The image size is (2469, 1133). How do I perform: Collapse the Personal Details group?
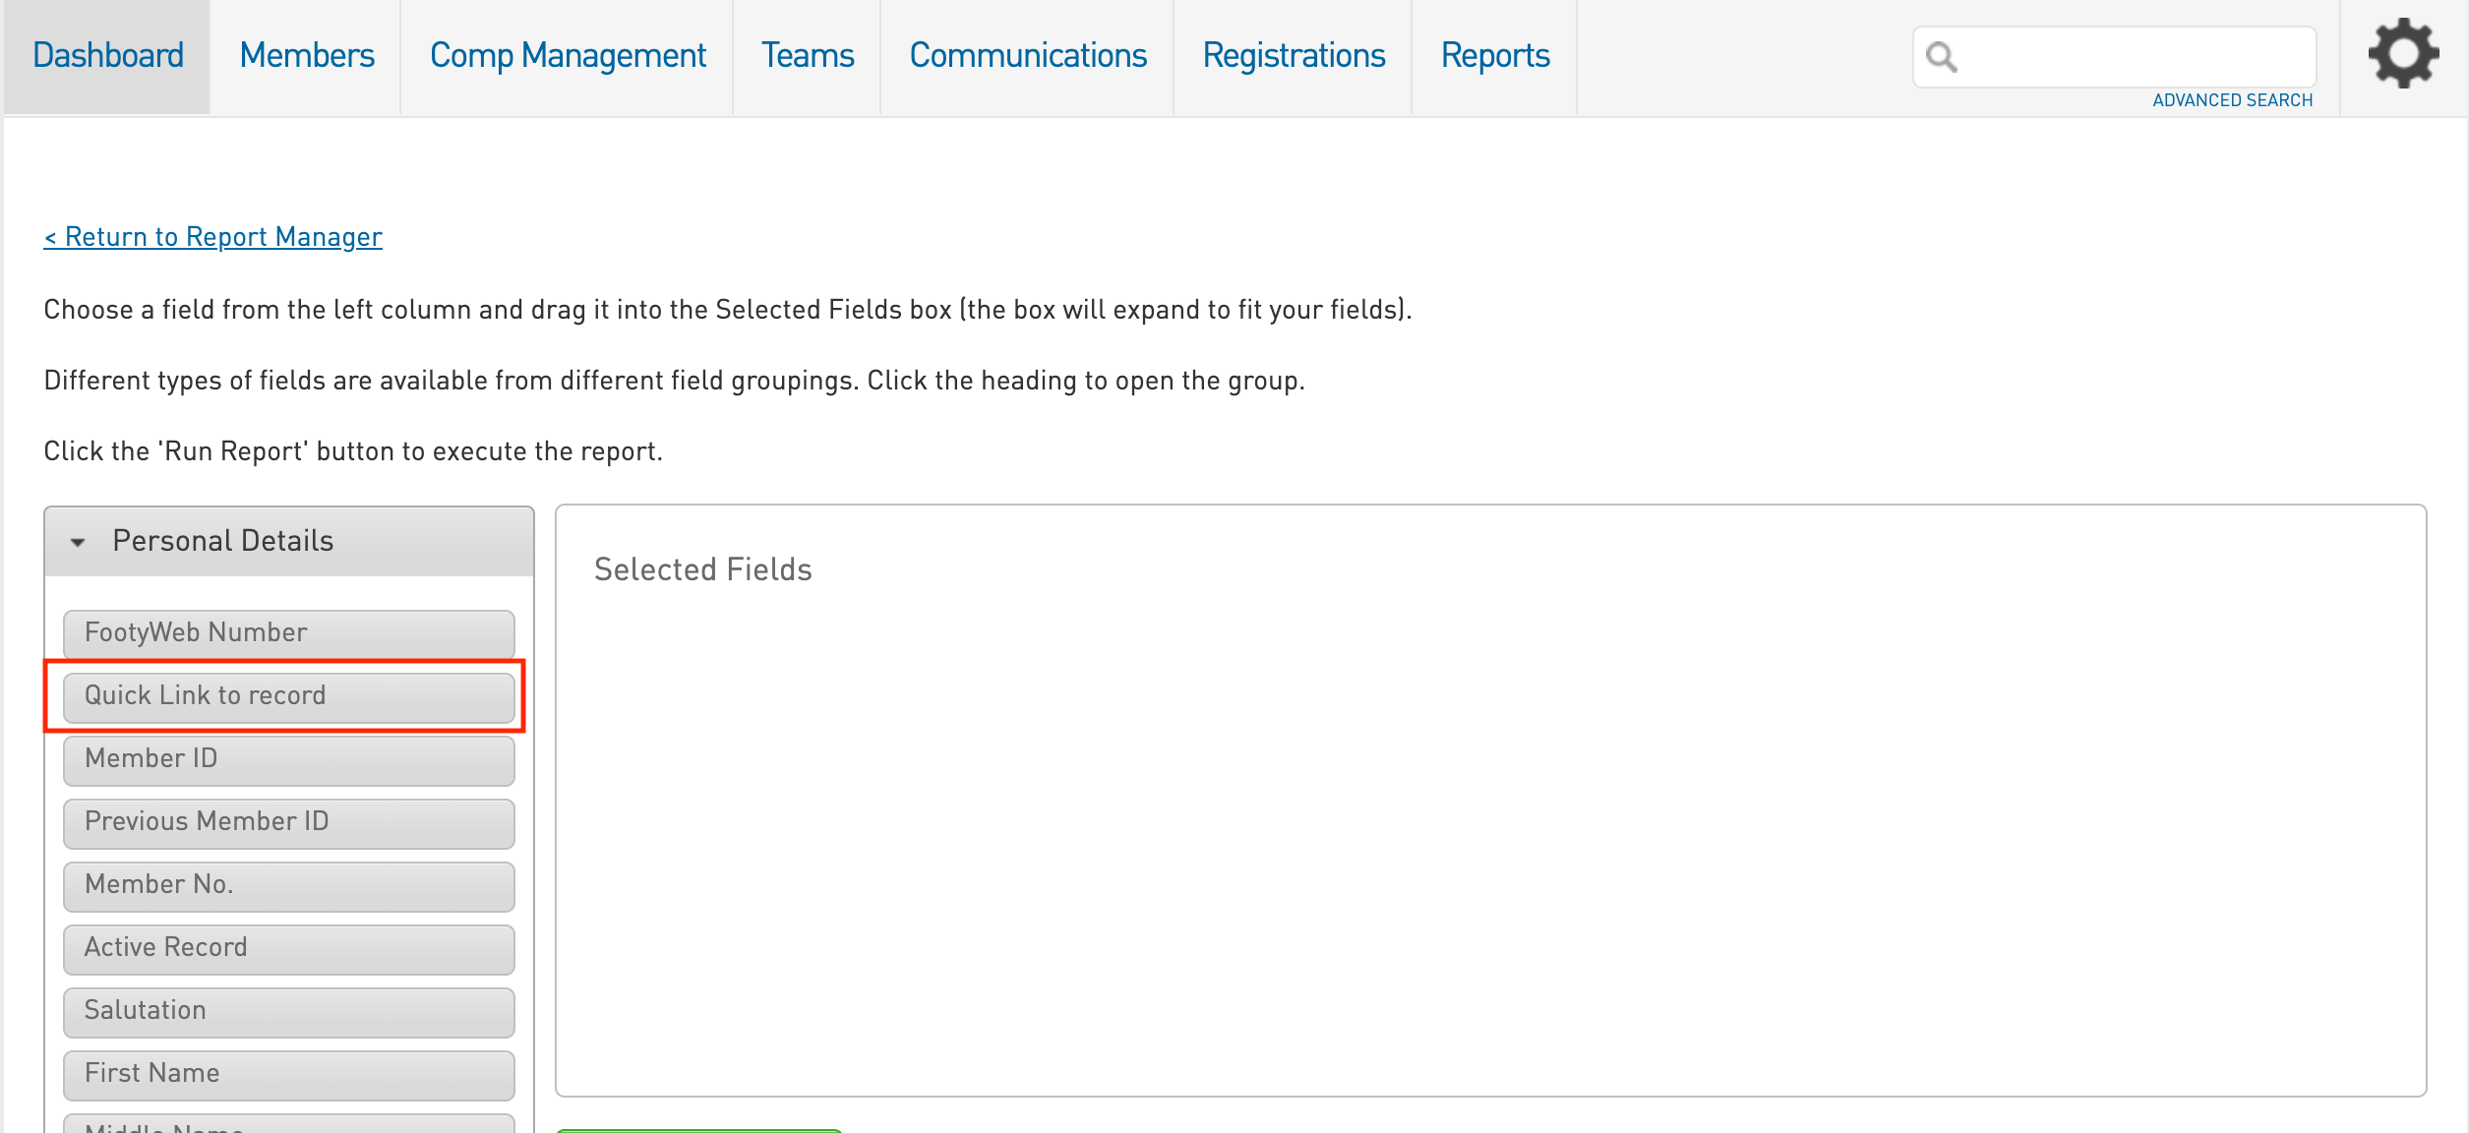[79, 542]
